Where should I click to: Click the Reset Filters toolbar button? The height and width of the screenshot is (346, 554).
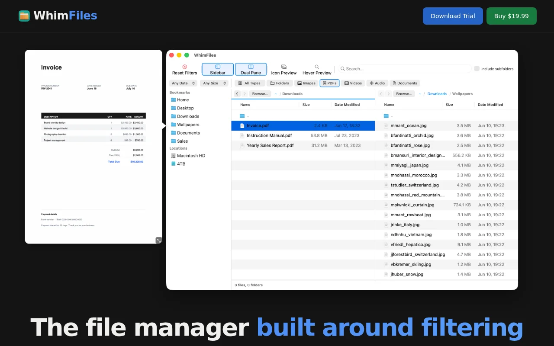point(184,70)
